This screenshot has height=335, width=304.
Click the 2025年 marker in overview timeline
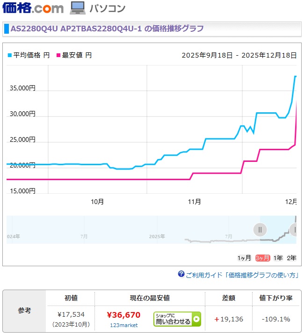pyautogui.click(x=158, y=236)
